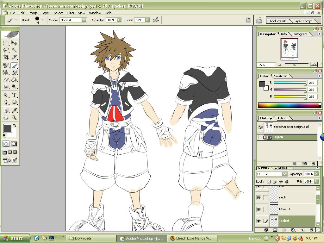Select the Healing Brush tool
324x243 pixels.
pos(6,65)
